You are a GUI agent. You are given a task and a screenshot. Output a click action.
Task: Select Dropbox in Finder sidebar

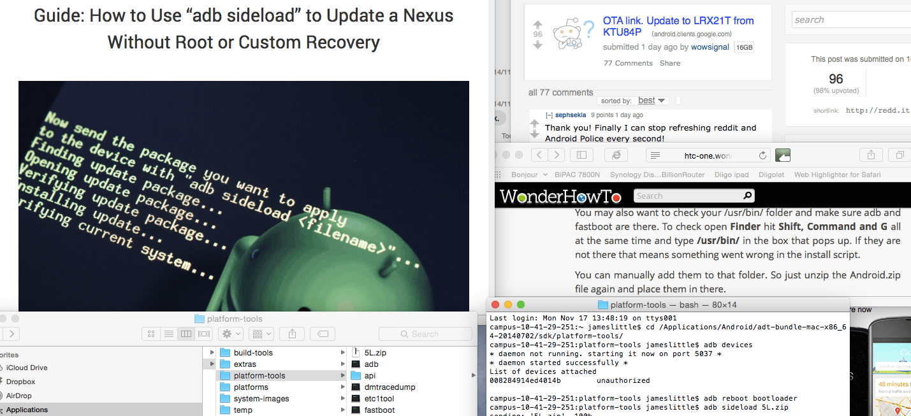click(x=20, y=382)
